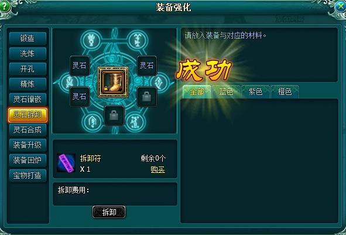The height and width of the screenshot is (235, 346).
Task: Switch to the 橙色 filter tab
Action: click(285, 91)
